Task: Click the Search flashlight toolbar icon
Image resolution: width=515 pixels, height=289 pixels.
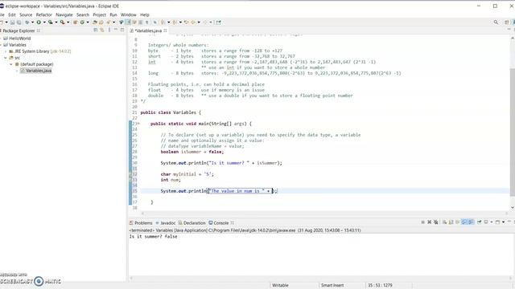Action: tap(109, 22)
